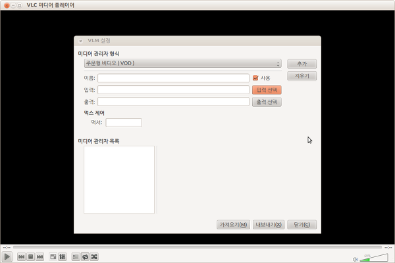Click 출력 선택 to choose output

coord(267,102)
